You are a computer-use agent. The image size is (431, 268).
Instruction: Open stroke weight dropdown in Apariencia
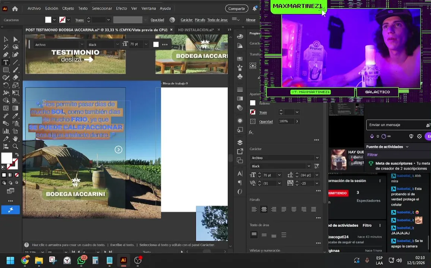click(x=297, y=112)
